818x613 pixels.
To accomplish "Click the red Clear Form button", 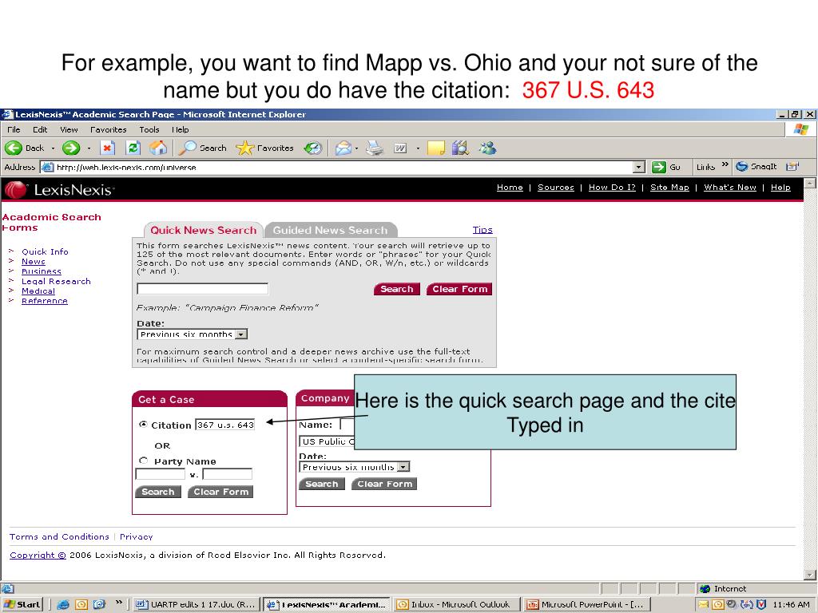I will coord(459,289).
